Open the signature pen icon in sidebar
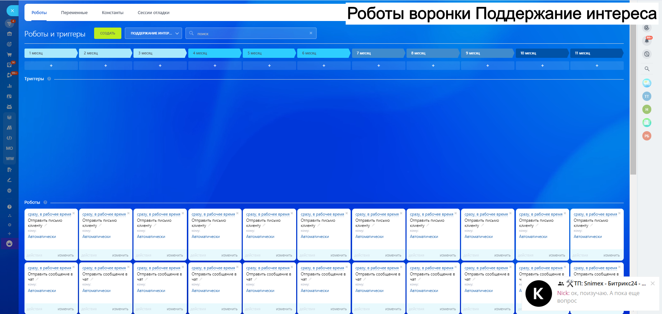This screenshot has height=314, width=662. 9,180
